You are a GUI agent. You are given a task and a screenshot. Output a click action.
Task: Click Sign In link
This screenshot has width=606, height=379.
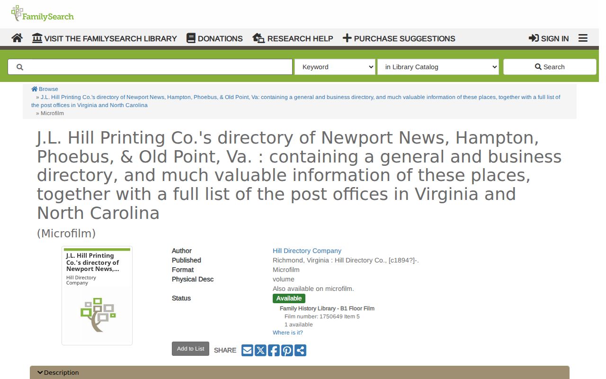[549, 38]
